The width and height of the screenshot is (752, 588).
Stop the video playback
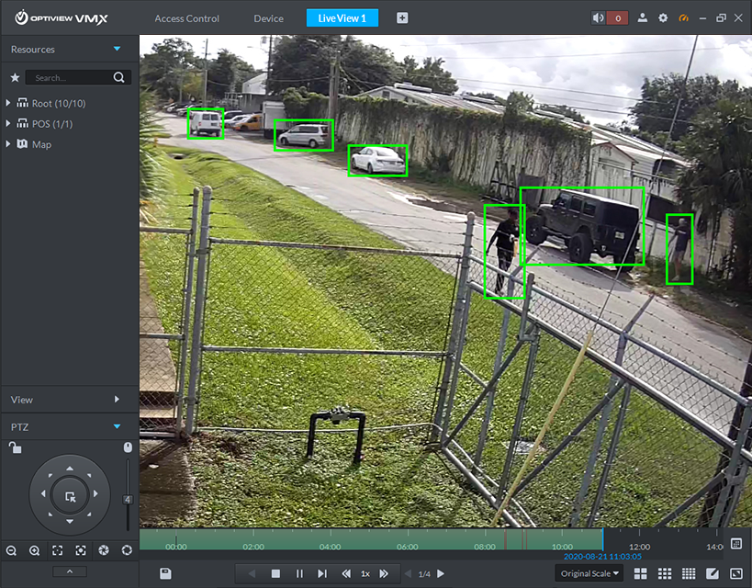pos(275,573)
